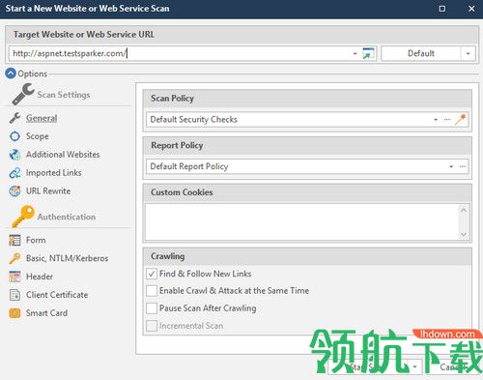Click the Client Certificate icon
The image size is (483, 380).
point(14,295)
